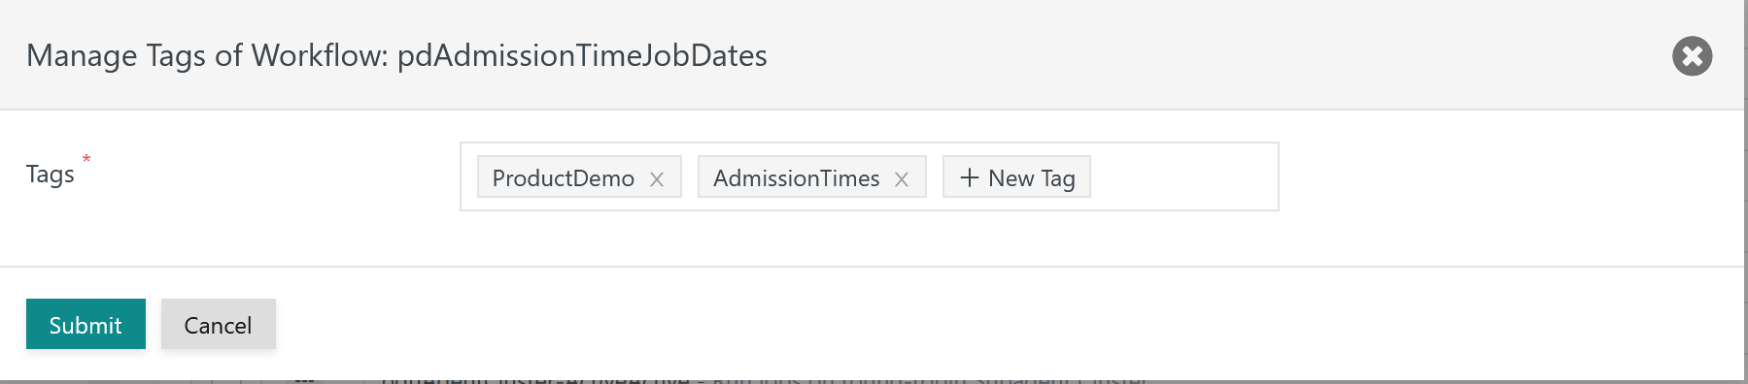Click the pdAdmissionTimeJobDates workflow name in the title
The width and height of the screenshot is (1748, 384).
[582, 55]
